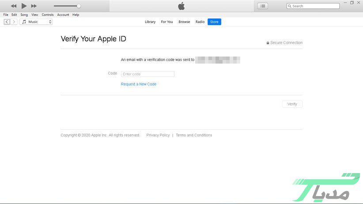
Task: Switch to the Library tab
Action: (x=150, y=22)
